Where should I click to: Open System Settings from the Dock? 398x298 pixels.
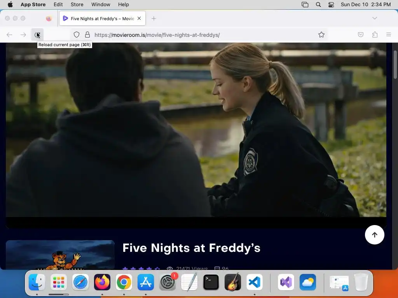[x=168, y=282]
